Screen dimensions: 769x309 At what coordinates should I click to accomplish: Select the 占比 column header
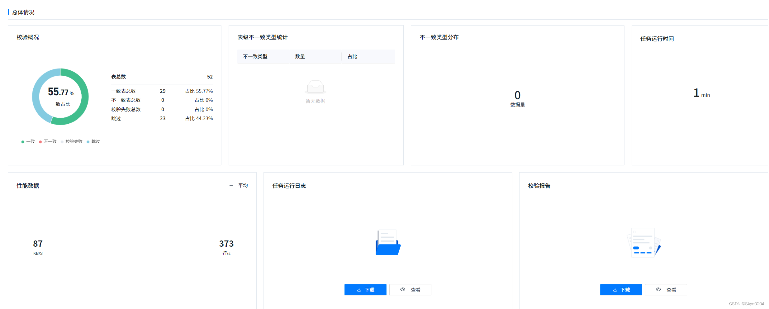click(x=352, y=56)
